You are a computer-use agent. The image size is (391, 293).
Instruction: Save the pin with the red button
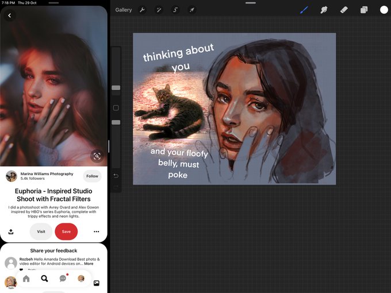click(x=66, y=232)
